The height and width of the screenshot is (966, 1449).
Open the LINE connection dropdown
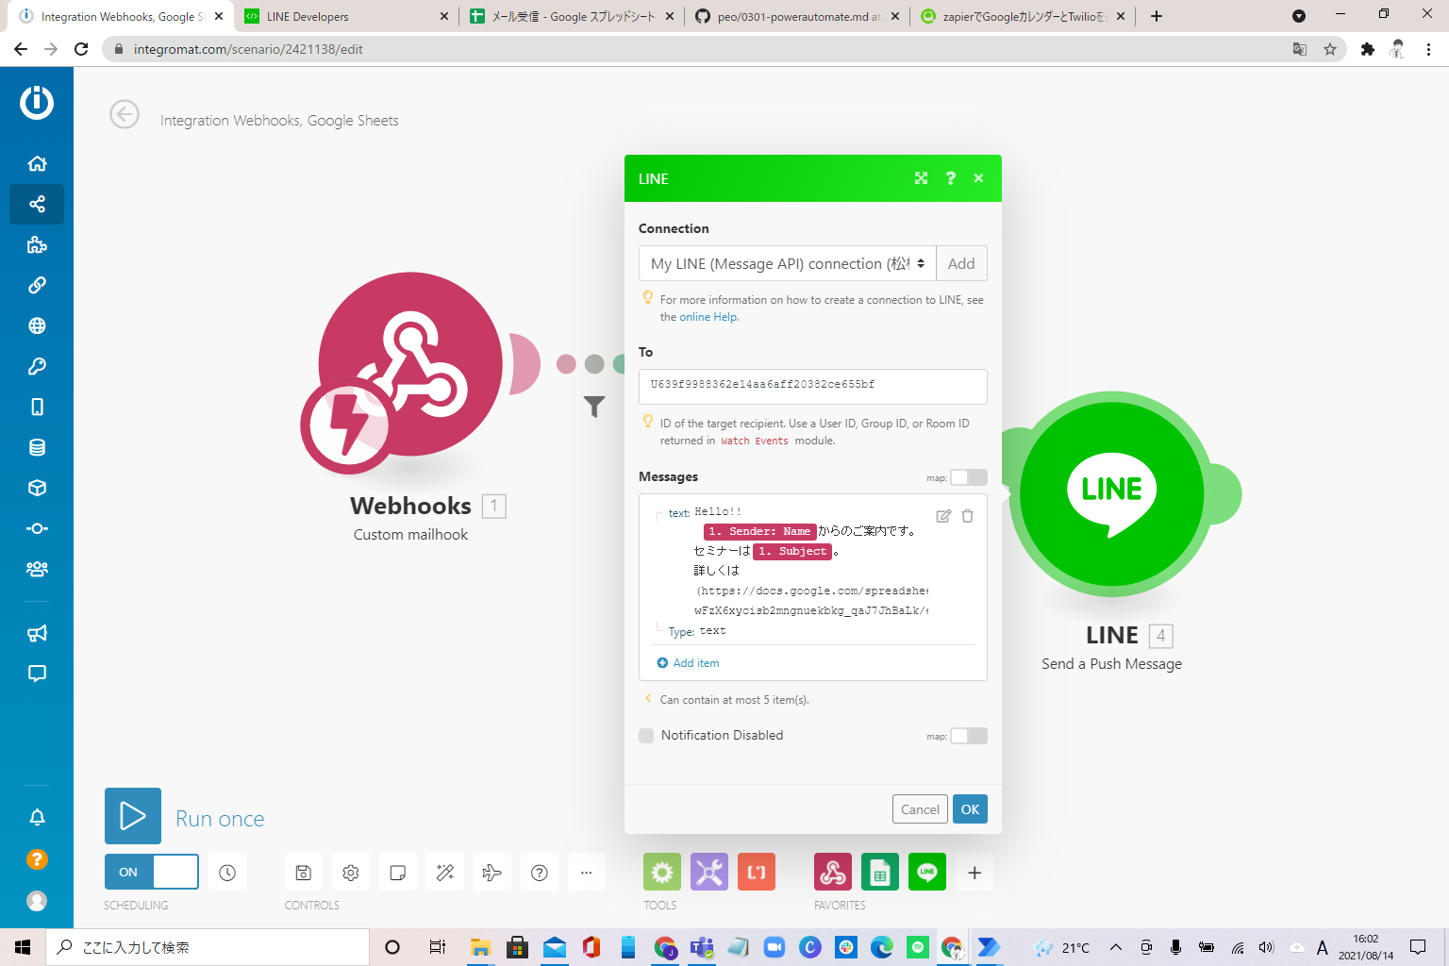click(x=788, y=263)
